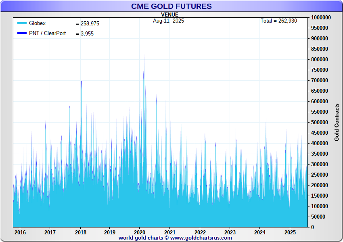Click the 300000 y-axis label
Screen dimensions: 343x242
pos(320,165)
